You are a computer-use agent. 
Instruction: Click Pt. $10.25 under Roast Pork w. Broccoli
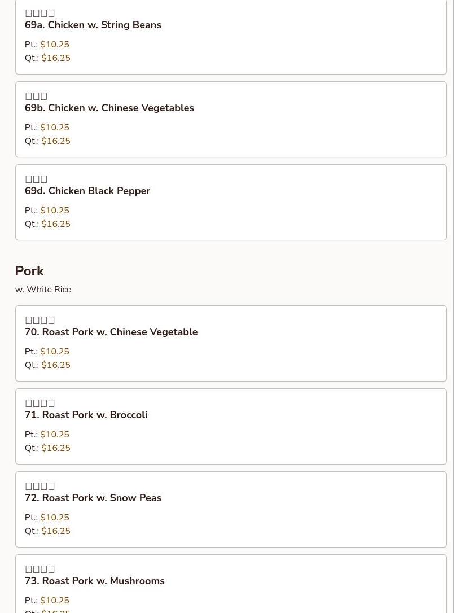click(x=47, y=434)
